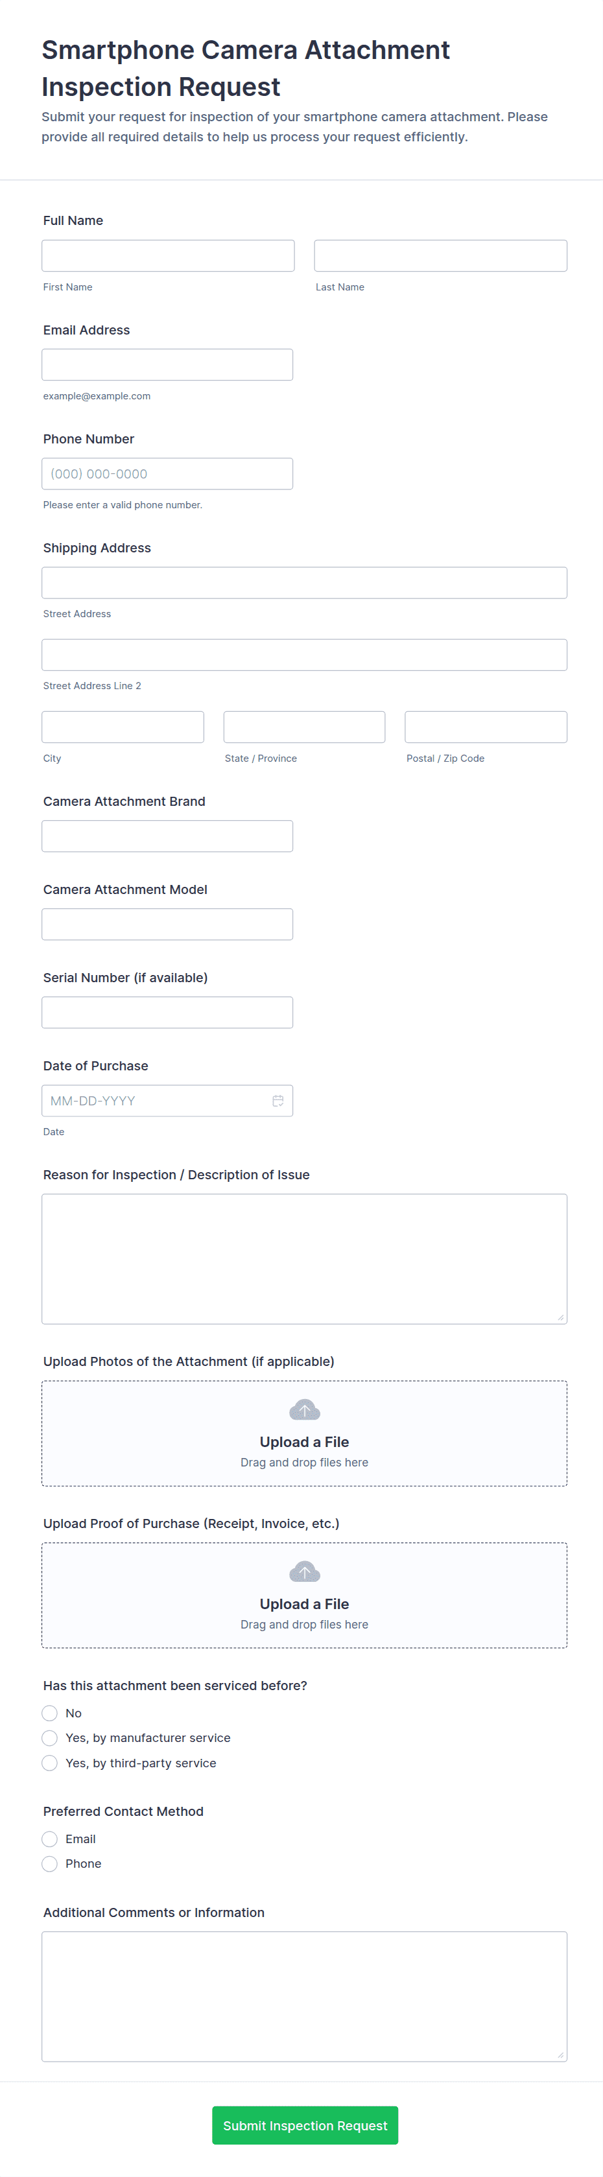Submit the inspection request
The height and width of the screenshot is (2177, 603).
[305, 2124]
